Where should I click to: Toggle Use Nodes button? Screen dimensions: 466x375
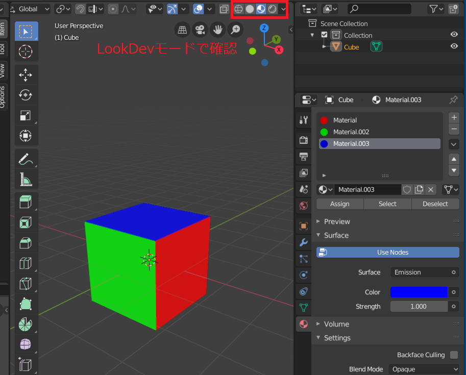(x=388, y=252)
